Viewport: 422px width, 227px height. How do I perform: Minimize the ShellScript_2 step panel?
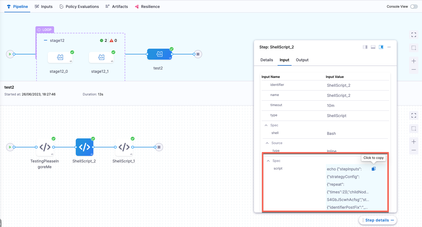coord(389,47)
